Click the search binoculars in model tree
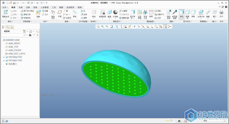Viewport: 229px width, 124px height. [x=30, y=35]
